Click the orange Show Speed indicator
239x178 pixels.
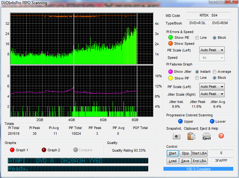pos(170,44)
